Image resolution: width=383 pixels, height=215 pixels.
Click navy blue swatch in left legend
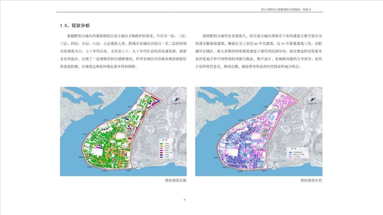tap(161, 155)
